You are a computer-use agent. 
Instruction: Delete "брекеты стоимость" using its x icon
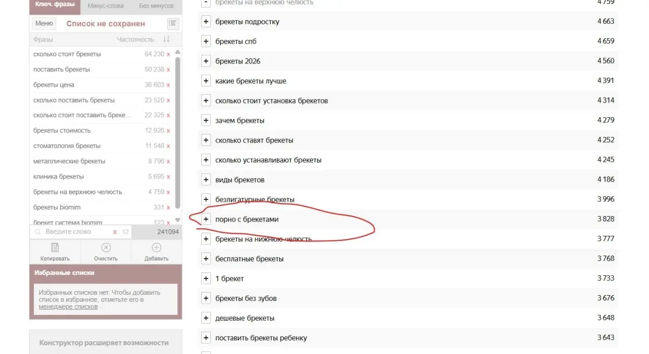click(168, 131)
